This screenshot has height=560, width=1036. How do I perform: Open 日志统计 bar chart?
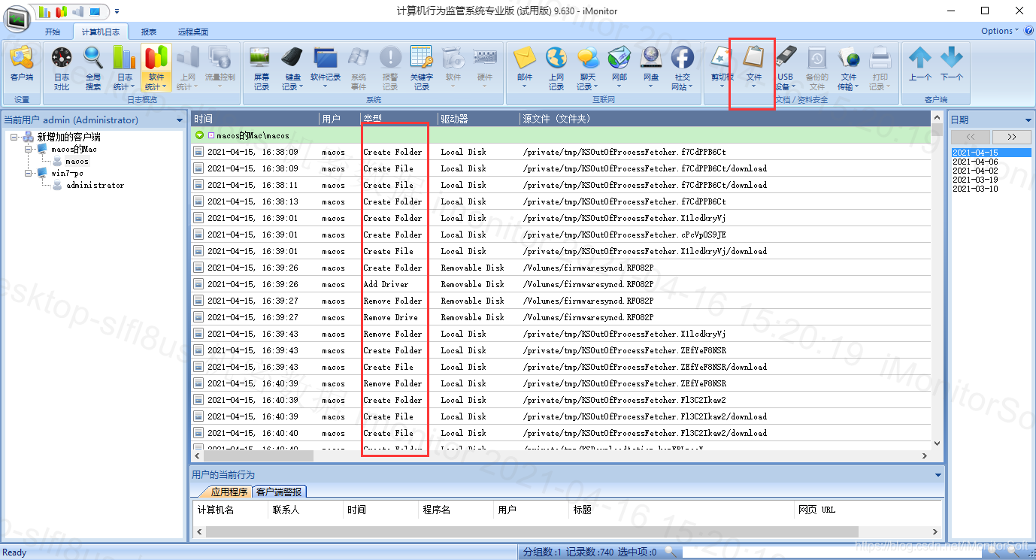(x=125, y=68)
